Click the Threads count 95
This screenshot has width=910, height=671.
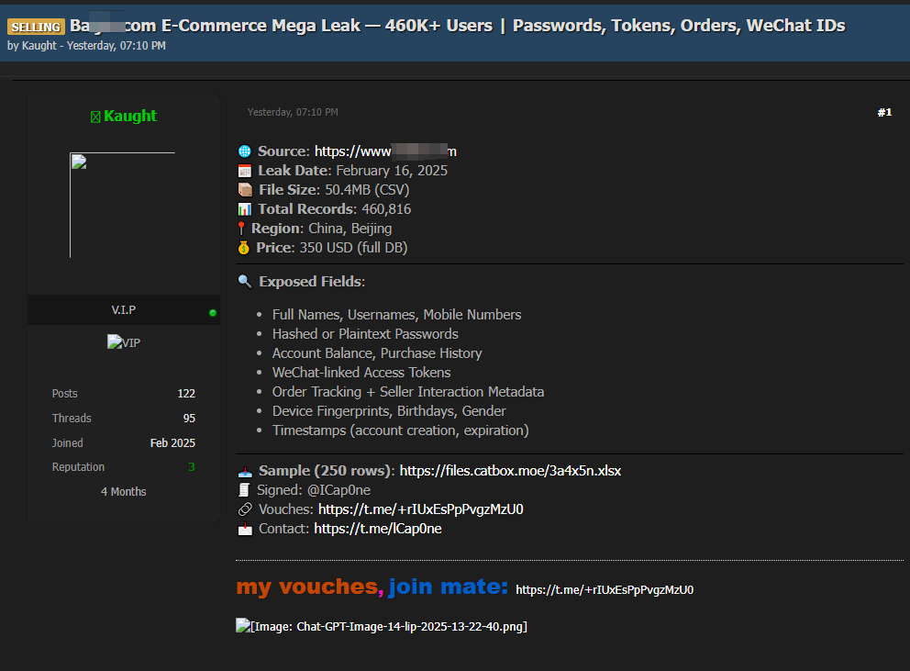[189, 419]
